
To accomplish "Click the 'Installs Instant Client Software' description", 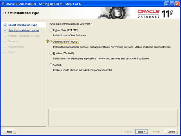I will point(70,35).
